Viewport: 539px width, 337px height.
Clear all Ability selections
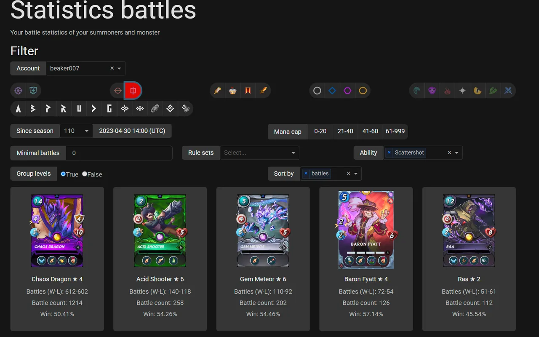tap(449, 152)
